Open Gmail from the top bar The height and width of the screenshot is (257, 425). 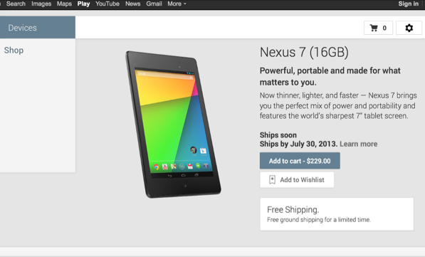click(x=154, y=4)
